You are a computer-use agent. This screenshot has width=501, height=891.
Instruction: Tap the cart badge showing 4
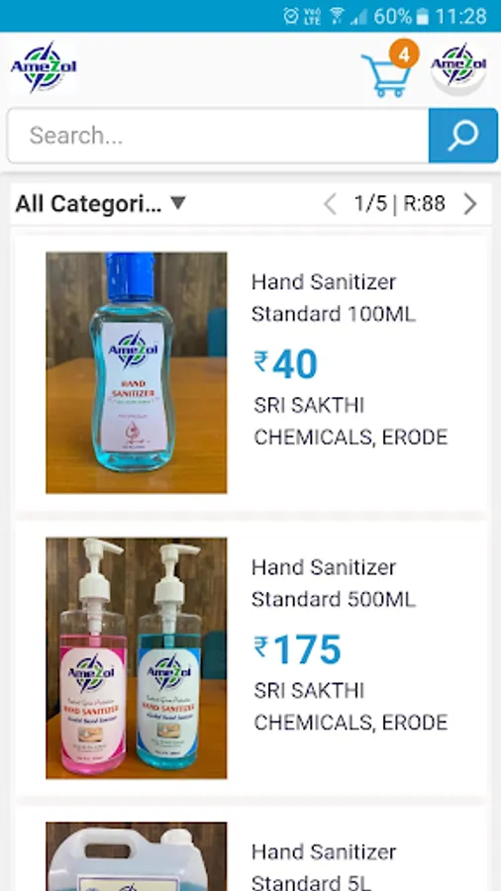pyautogui.click(x=404, y=54)
